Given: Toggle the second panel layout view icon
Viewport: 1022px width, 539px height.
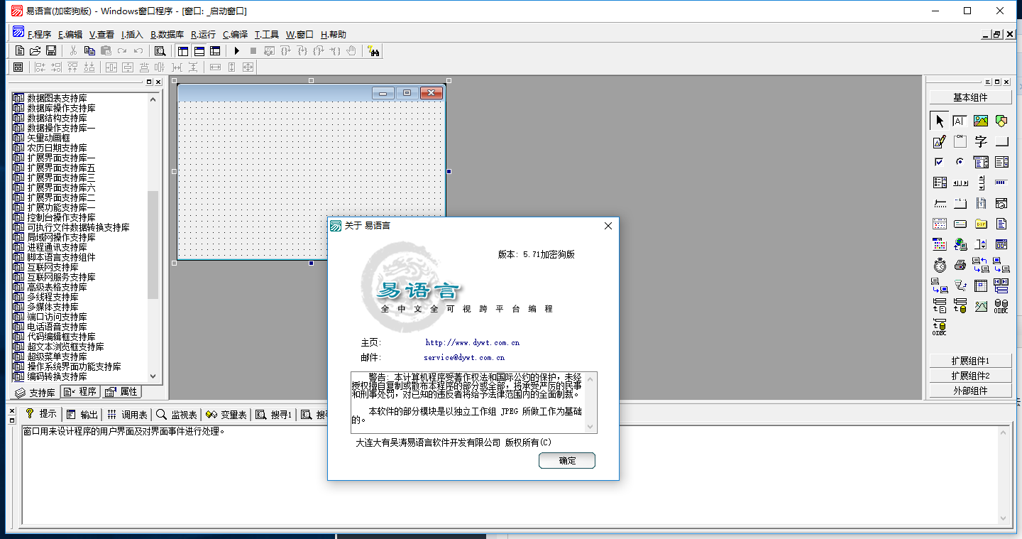Looking at the screenshot, I should (x=199, y=50).
